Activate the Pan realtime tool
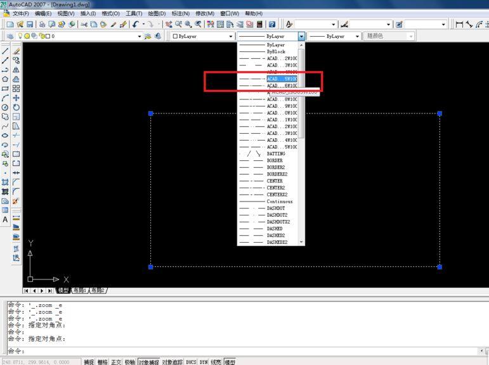 tap(169, 24)
